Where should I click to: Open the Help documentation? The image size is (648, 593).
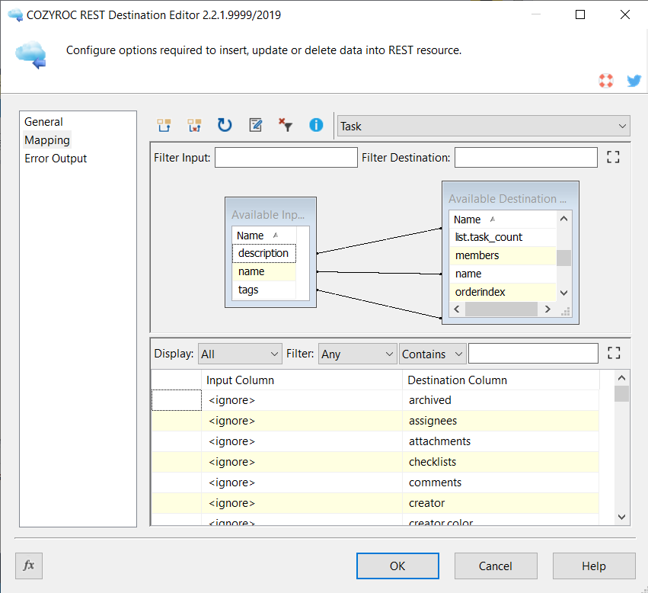point(594,566)
